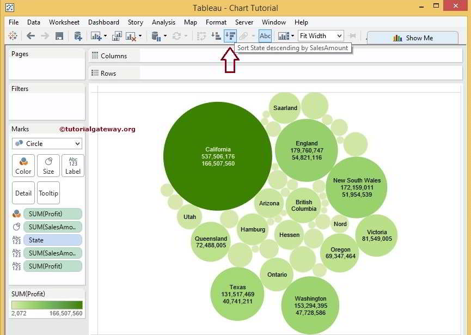Click the Tooltip button in Marks
The height and width of the screenshot is (335, 471).
click(48, 193)
